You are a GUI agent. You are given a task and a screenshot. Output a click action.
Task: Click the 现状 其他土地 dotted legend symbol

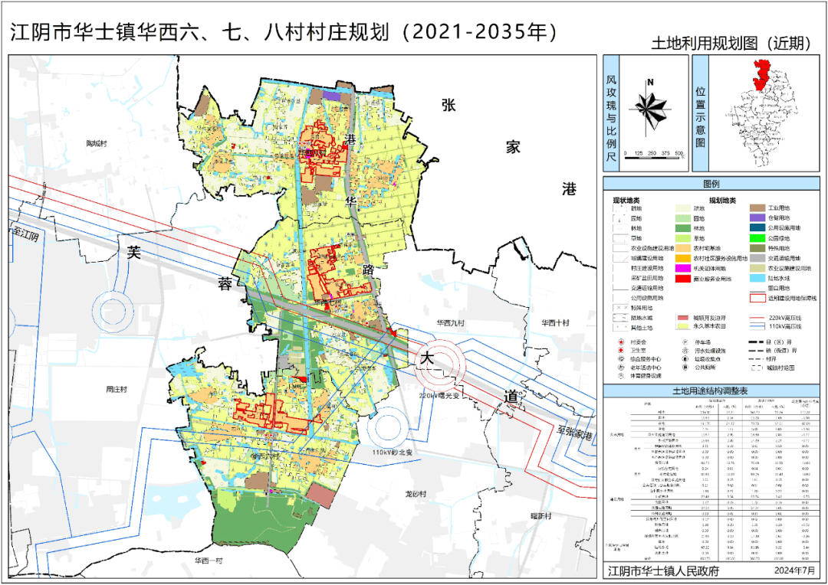pyautogui.click(x=620, y=328)
